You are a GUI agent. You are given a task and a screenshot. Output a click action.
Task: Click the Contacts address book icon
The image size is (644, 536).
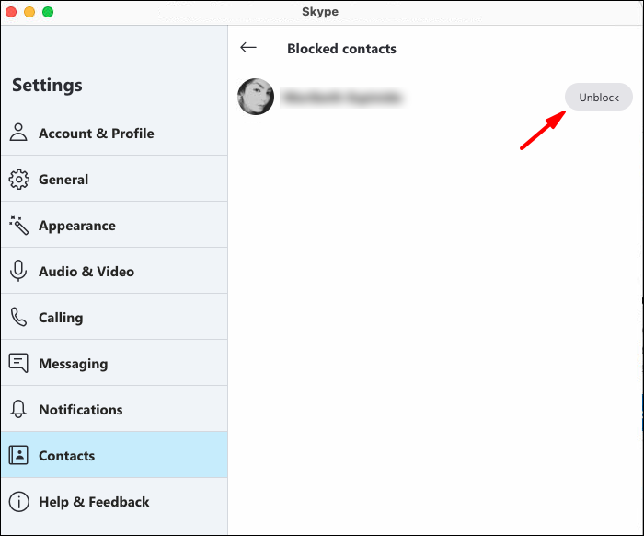[18, 455]
